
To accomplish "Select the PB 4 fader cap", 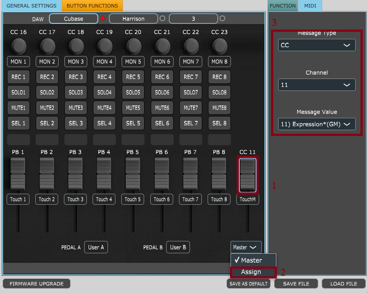I will coord(104,174).
